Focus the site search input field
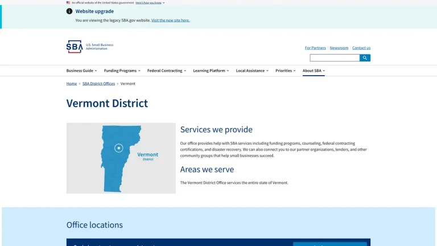 [x=335, y=58]
